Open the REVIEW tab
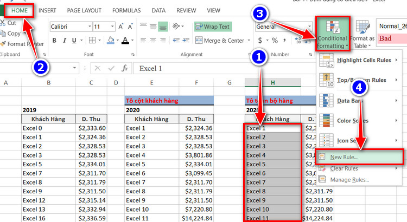407x222 pixels. coord(186,11)
